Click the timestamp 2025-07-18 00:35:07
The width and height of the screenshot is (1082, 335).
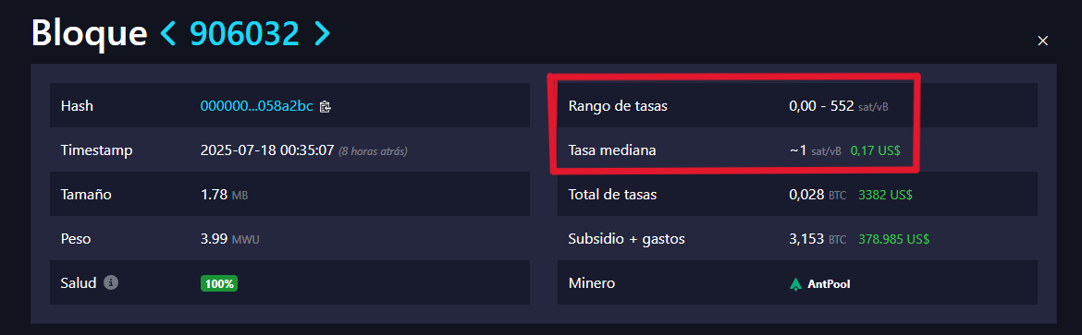click(x=267, y=150)
